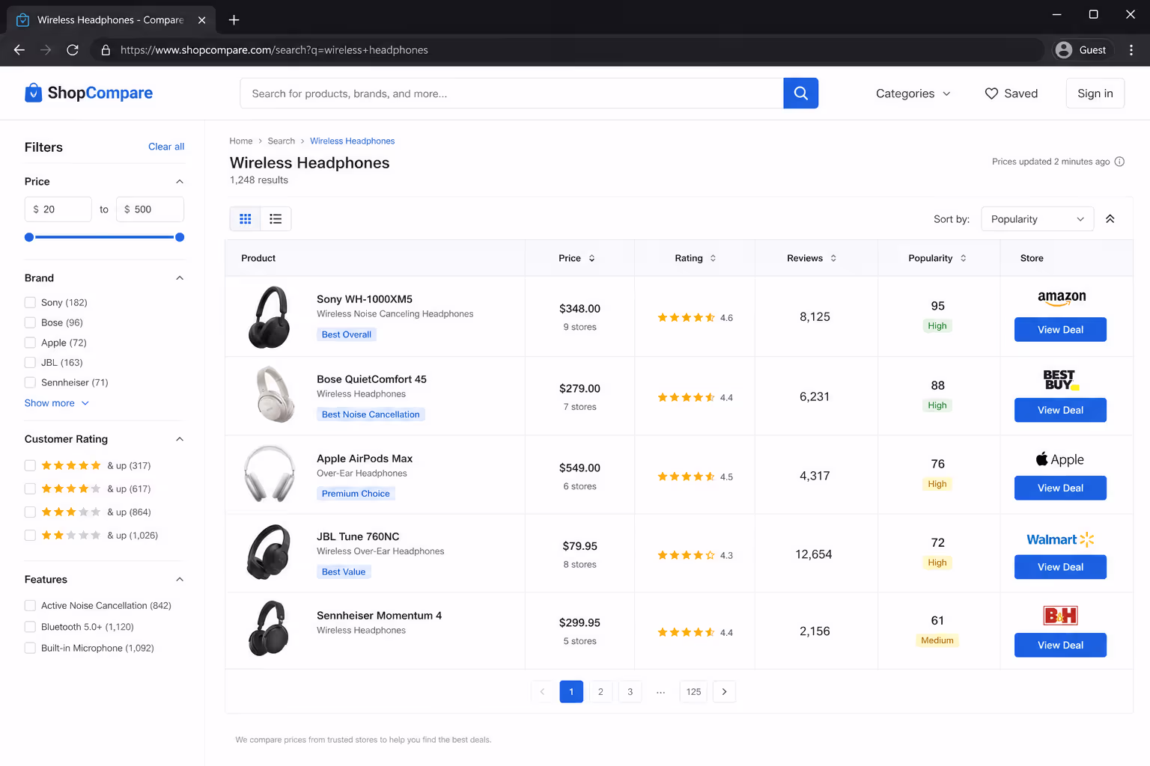Screen dimensions: 1150x766
Task: Sort by Rating column arrows
Action: pos(713,258)
